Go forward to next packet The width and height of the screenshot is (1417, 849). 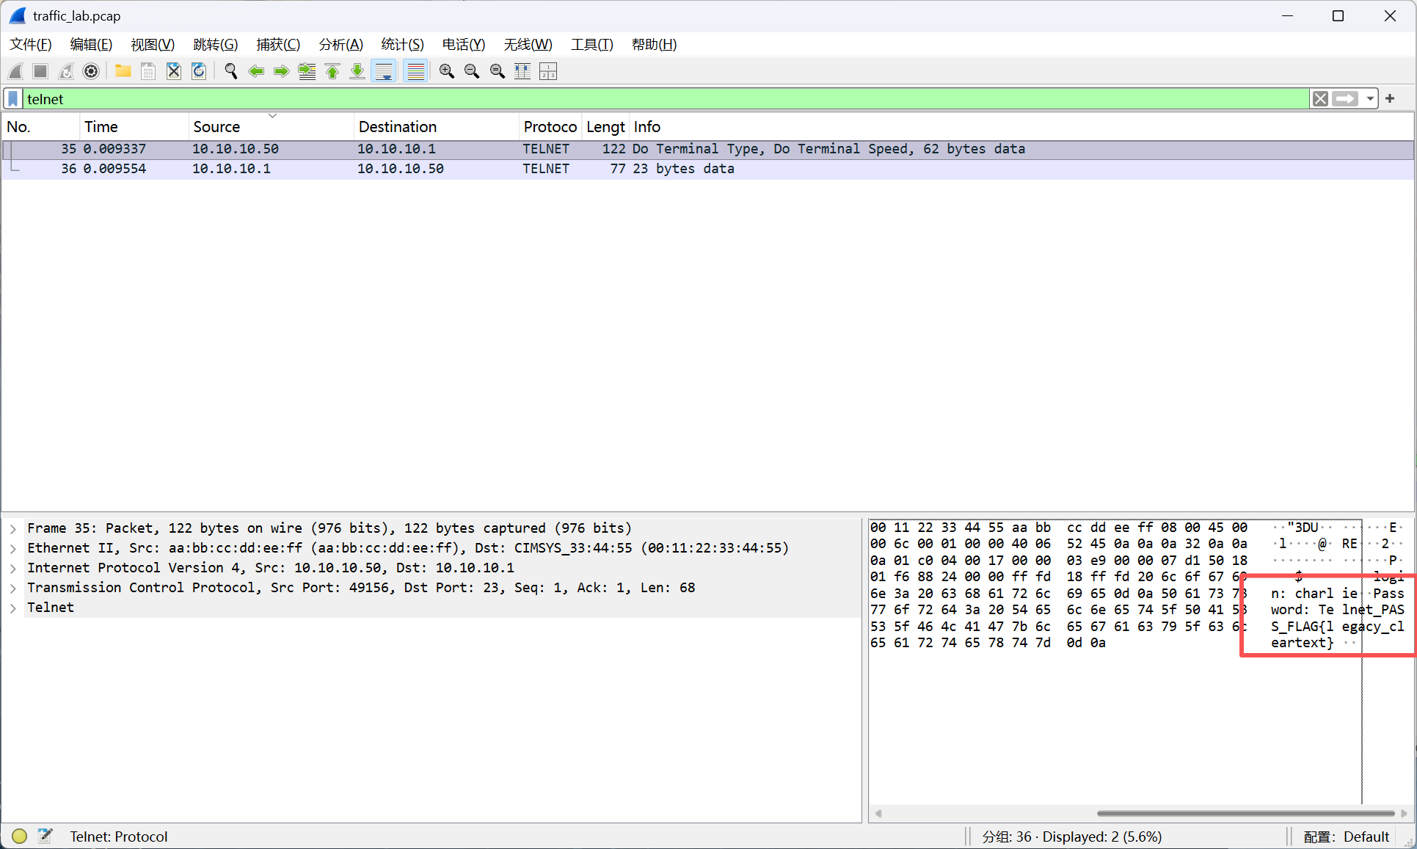click(281, 71)
